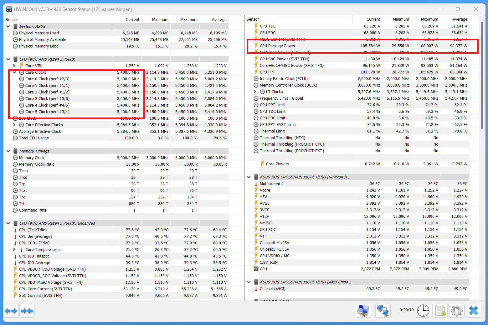Click the left panel Average column header

(x=214, y=19)
